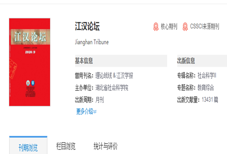Open the sponsor 湖北省社会科学院
The image size is (227, 154).
(x=112, y=88)
